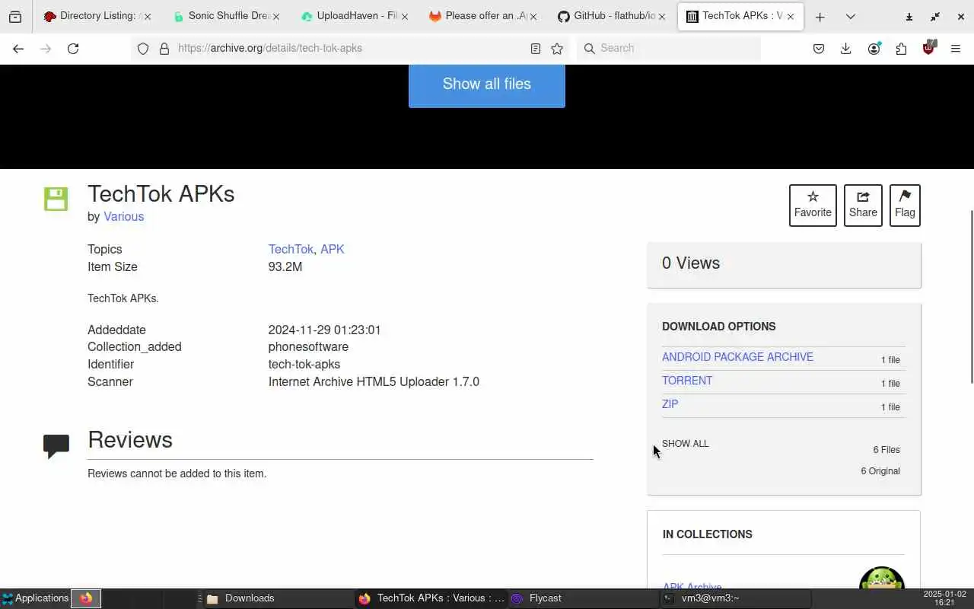Switch to Directory Listing tab
The image size is (974, 609).
click(x=97, y=16)
